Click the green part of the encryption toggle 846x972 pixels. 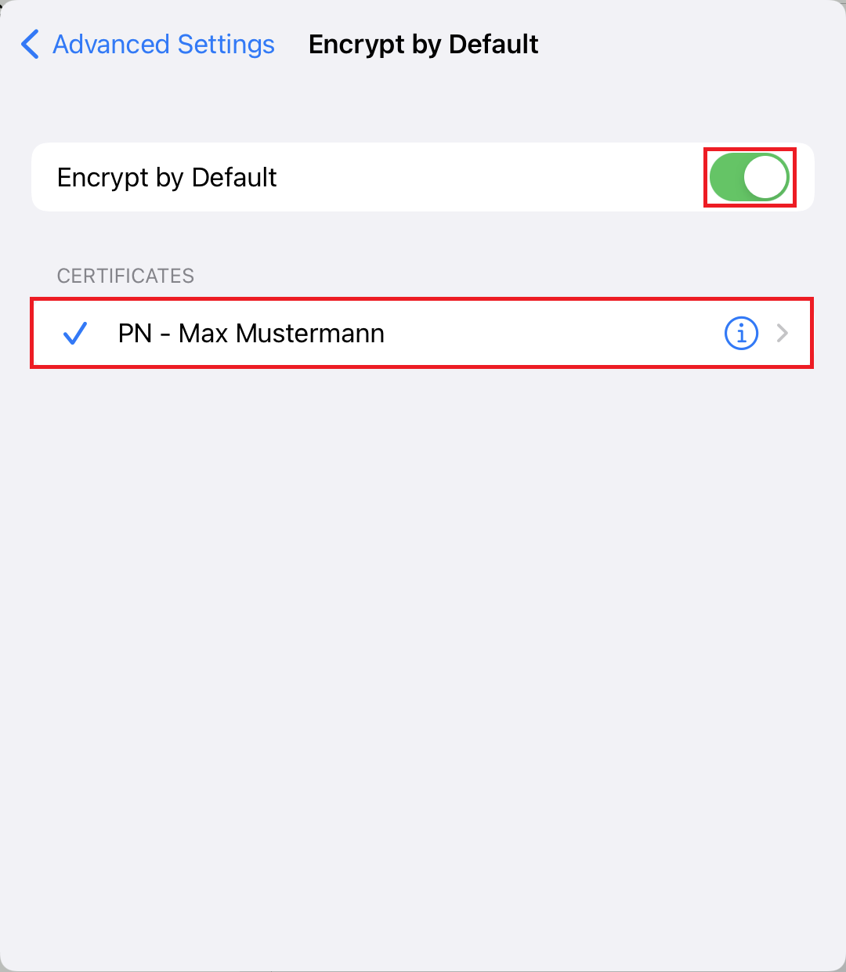726,178
